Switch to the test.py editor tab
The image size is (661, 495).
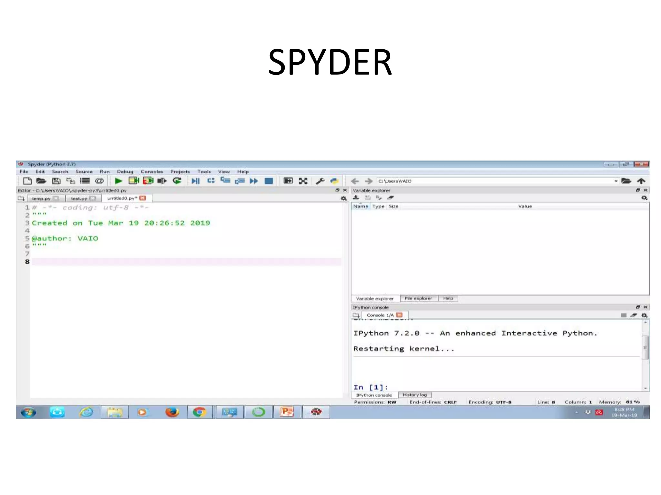[79, 199]
